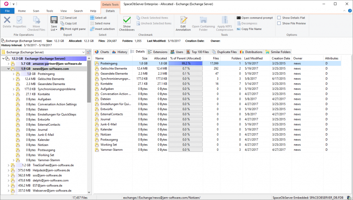Image resolution: width=353 pixels, height=200 pixels.
Task: Expand Synchronisierungsprobleme tree node
Action: tap(13, 89)
